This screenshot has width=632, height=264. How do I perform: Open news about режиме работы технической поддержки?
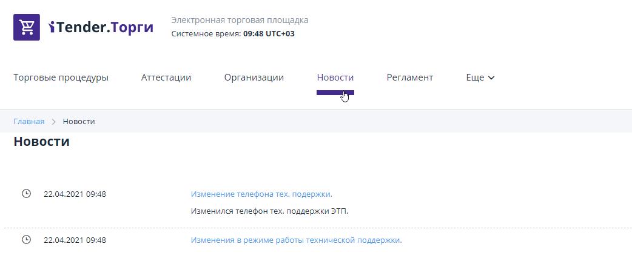(296, 240)
